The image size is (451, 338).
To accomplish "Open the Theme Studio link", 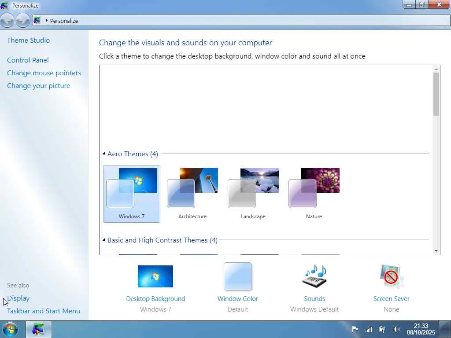I will tap(29, 40).
